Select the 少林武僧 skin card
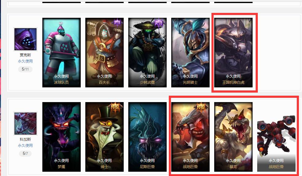Image resolution: width=302 pixels, height=176 pixels. 147,52
